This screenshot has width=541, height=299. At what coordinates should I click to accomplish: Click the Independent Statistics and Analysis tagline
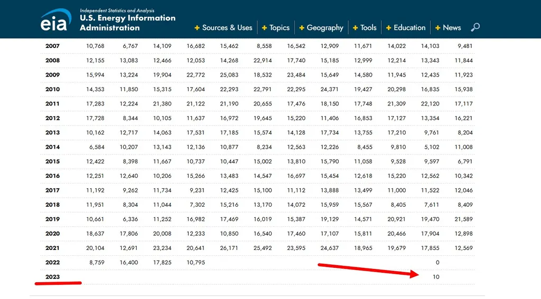[x=117, y=10]
